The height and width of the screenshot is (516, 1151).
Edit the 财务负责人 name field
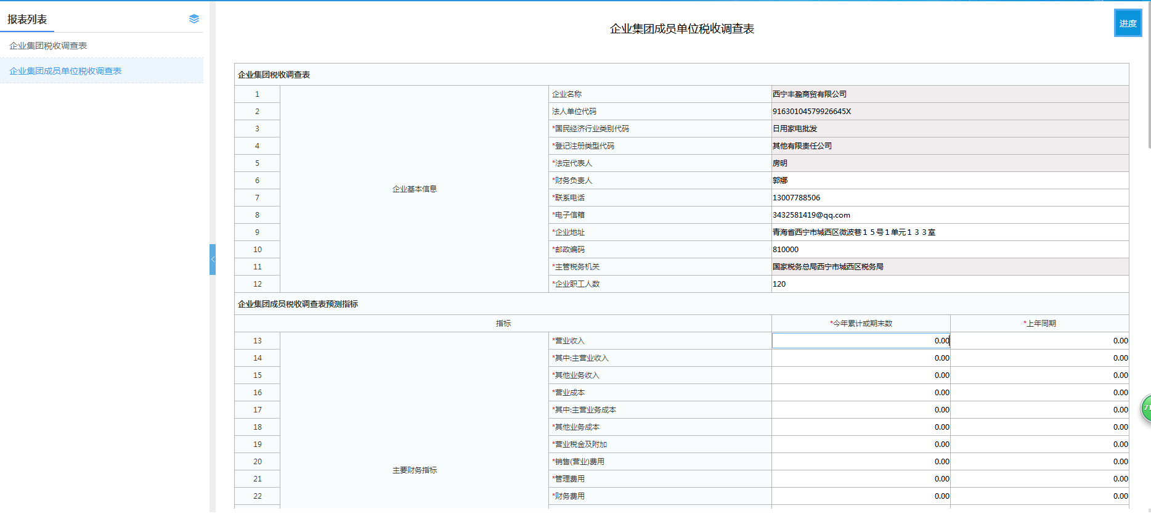pos(949,181)
